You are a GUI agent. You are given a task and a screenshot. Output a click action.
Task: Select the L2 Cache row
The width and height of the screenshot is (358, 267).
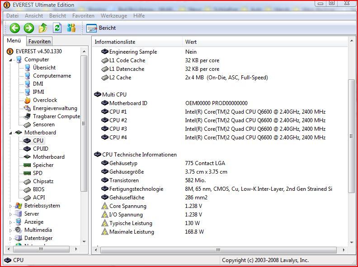point(220,78)
